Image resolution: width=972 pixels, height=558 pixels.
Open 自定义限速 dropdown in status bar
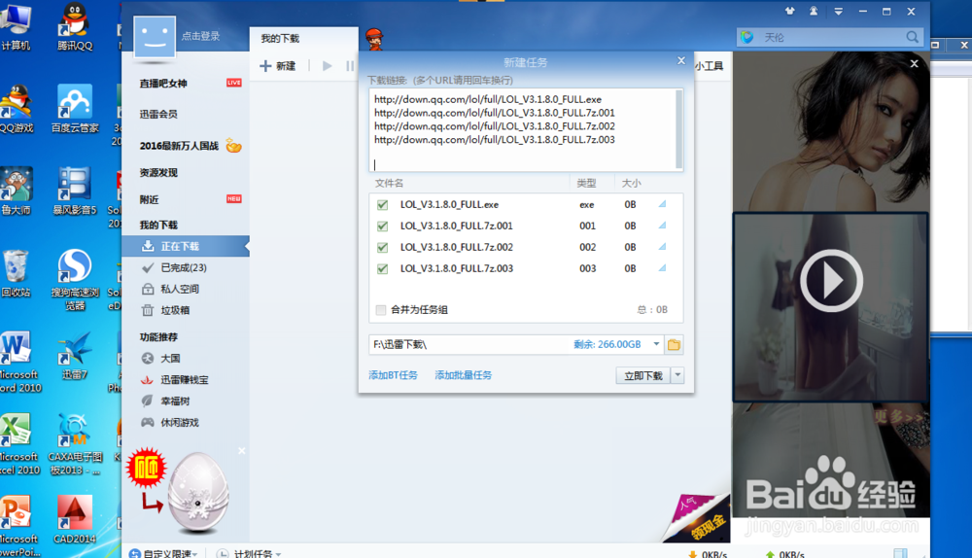coord(163,553)
